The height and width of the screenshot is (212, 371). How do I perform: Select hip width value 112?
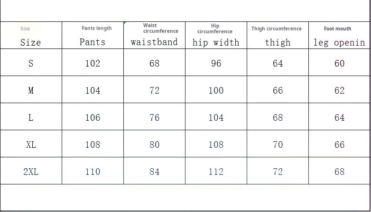tap(216, 172)
